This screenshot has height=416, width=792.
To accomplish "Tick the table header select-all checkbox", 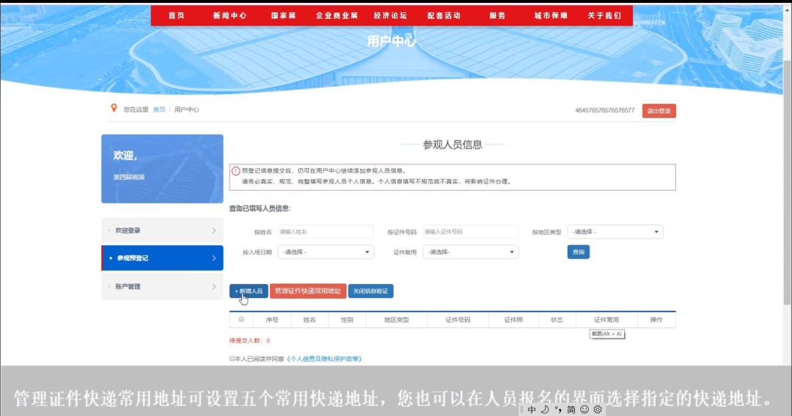I will click(x=241, y=319).
